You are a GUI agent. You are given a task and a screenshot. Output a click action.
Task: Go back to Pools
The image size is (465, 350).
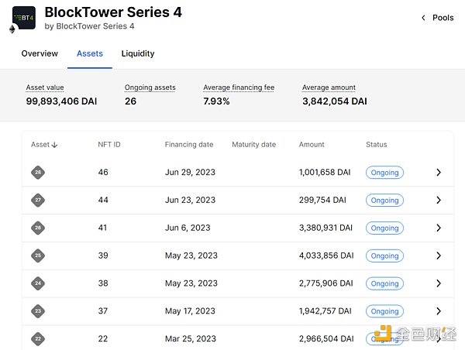[437, 18]
